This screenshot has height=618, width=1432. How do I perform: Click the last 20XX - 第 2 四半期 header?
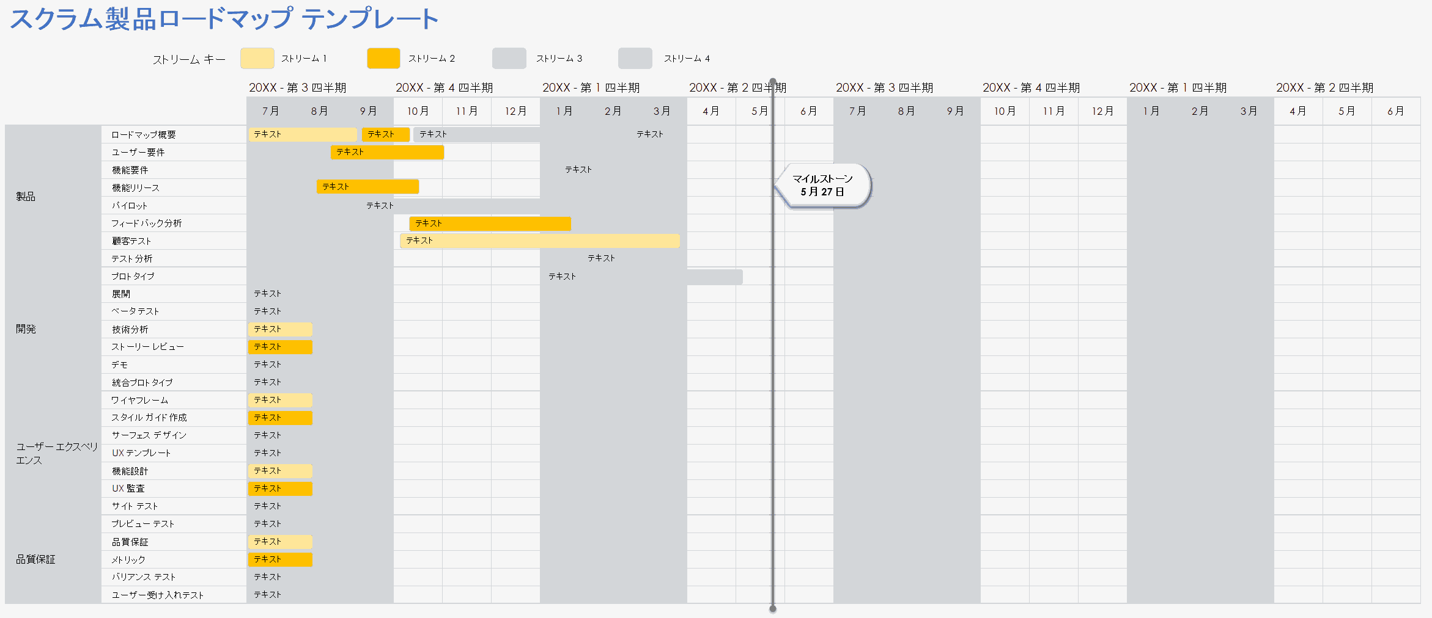1325,87
